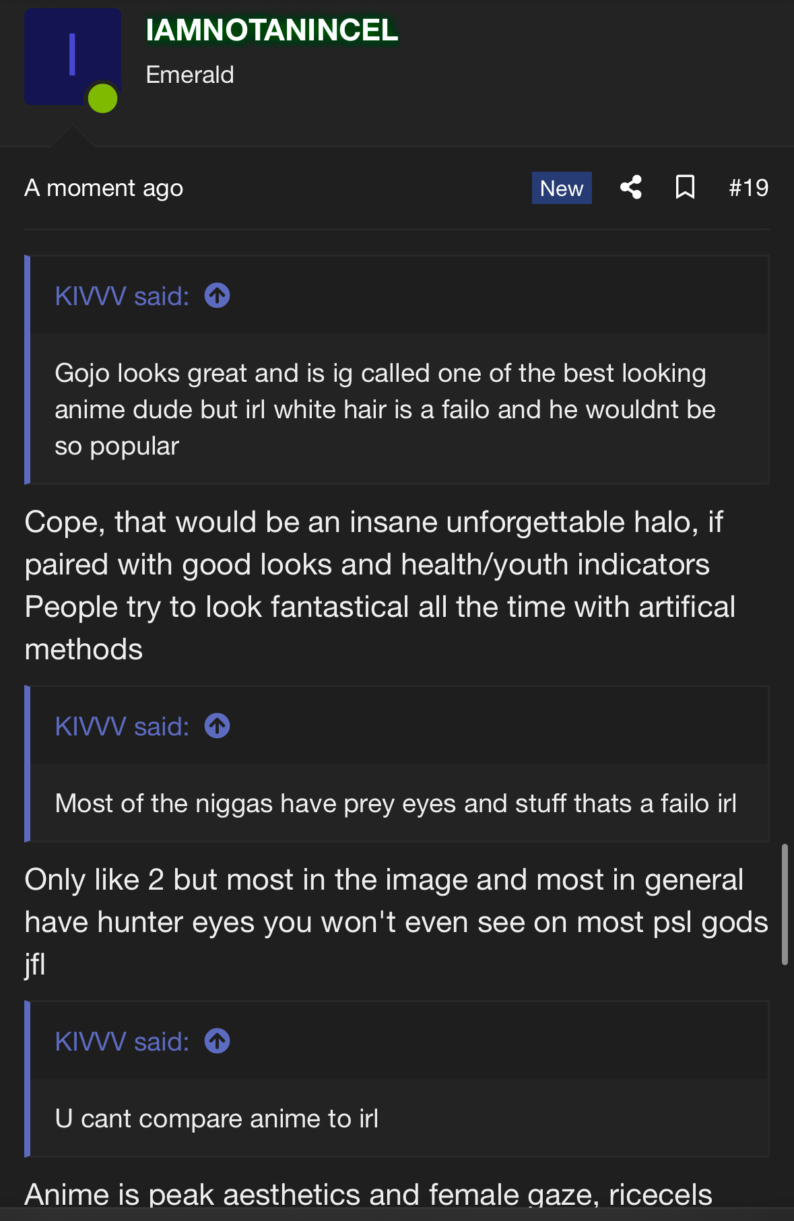794x1221 pixels.
Task: Open the #19 post permalink
Action: [x=748, y=188]
